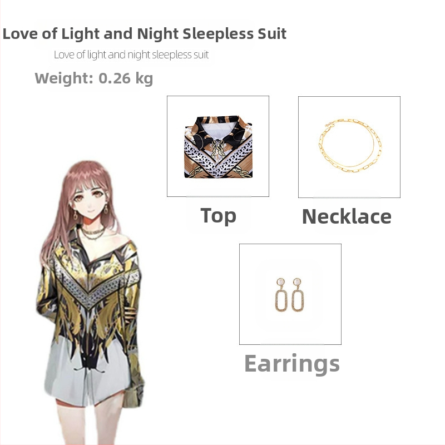Open the gold Earrings product thumbnail
The image size is (445, 445).
click(290, 294)
